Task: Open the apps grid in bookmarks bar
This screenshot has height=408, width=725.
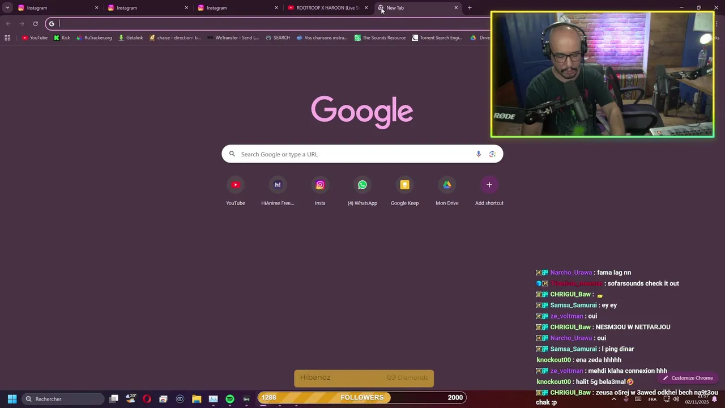Action: 7,38
